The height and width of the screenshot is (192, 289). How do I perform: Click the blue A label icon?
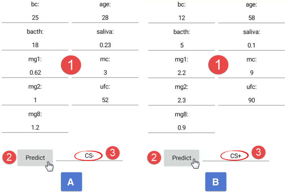[x=72, y=182]
